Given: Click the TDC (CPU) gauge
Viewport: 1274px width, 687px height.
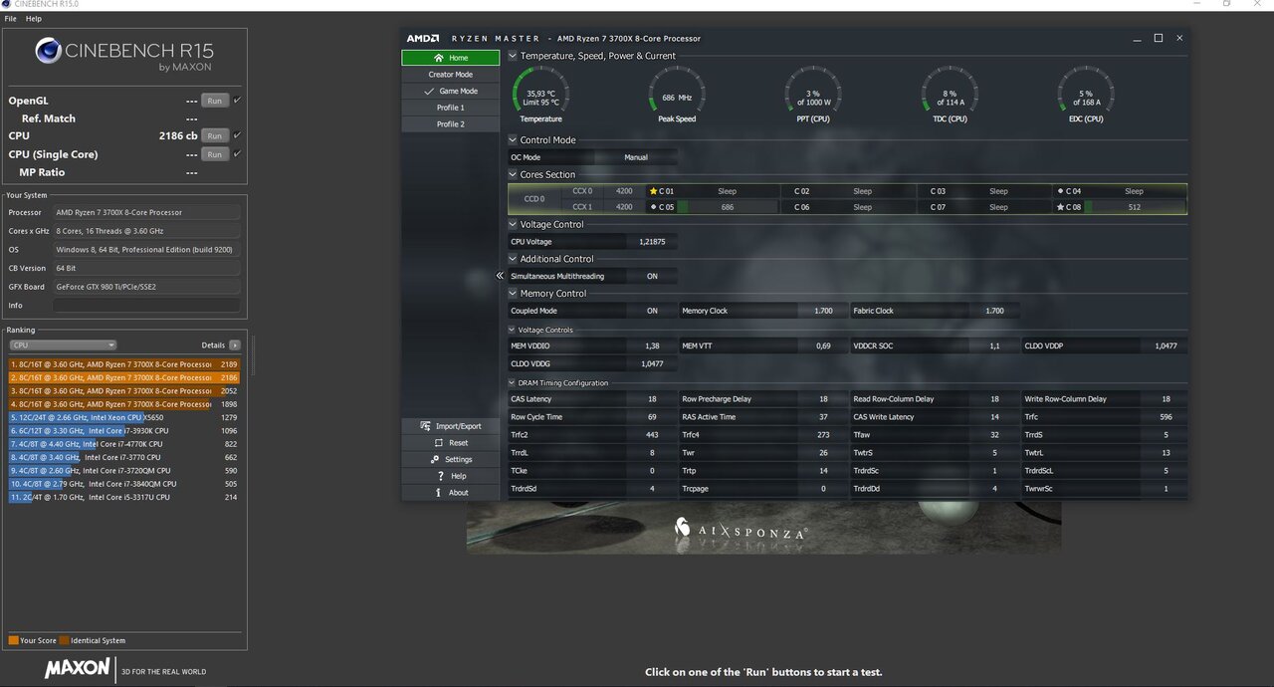Looking at the screenshot, I should click(950, 95).
